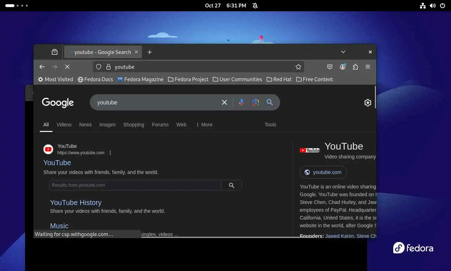Open the clock and calendar menu
Image resolution: width=451 pixels, height=271 pixels.
coord(225,6)
